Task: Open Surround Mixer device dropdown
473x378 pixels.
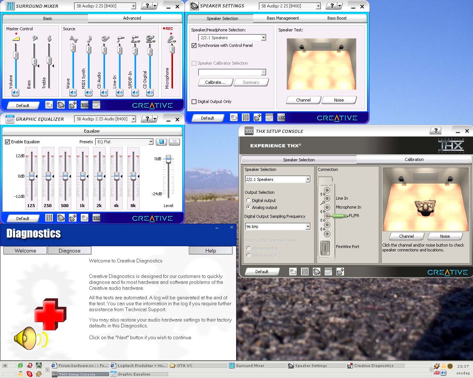Action: [x=133, y=6]
